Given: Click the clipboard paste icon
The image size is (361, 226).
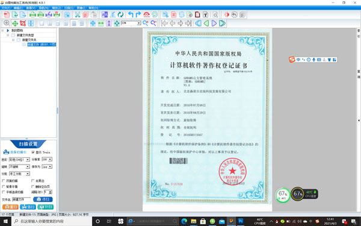Looking at the screenshot, I should (94, 14).
